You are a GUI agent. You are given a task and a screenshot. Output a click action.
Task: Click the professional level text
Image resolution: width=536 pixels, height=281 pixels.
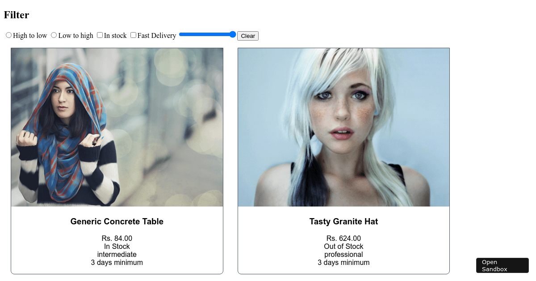coord(343,254)
